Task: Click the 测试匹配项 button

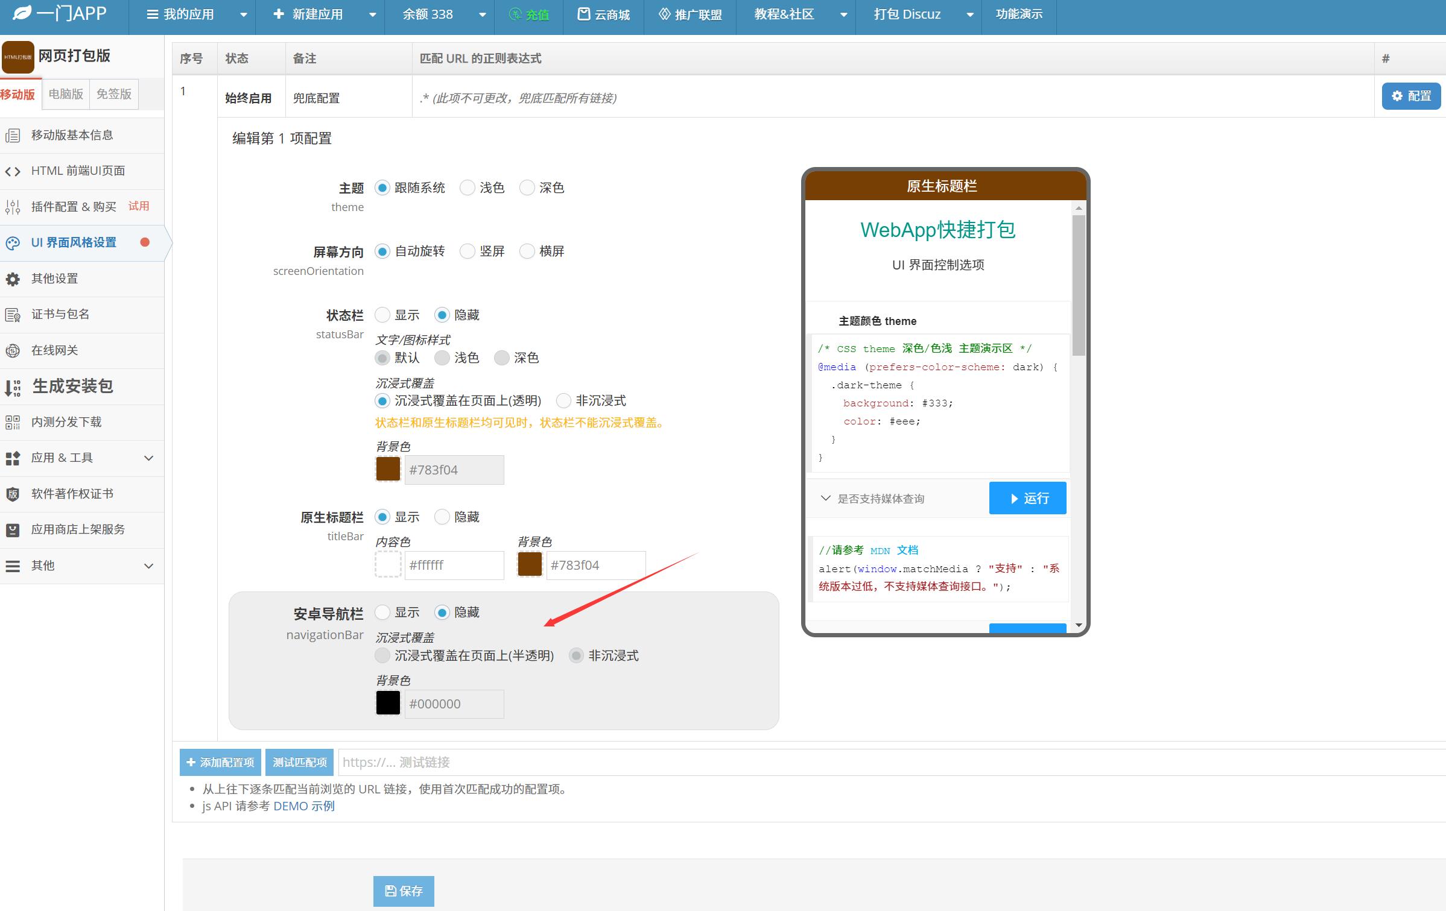Action: (x=299, y=763)
